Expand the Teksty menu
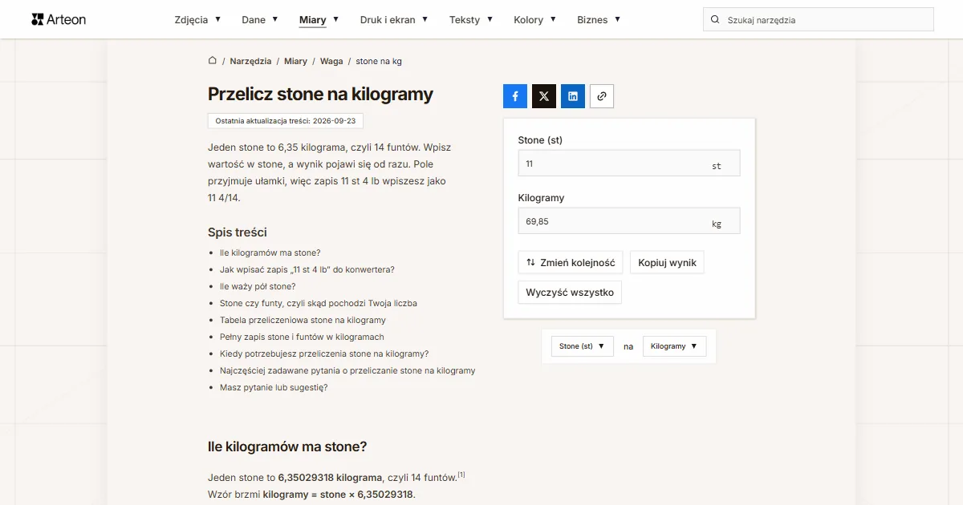The image size is (963, 505). pos(471,20)
